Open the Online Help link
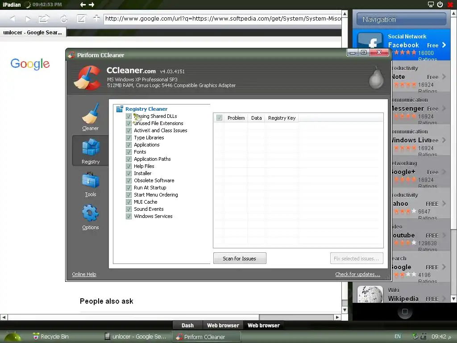The image size is (457, 343). coord(84,274)
